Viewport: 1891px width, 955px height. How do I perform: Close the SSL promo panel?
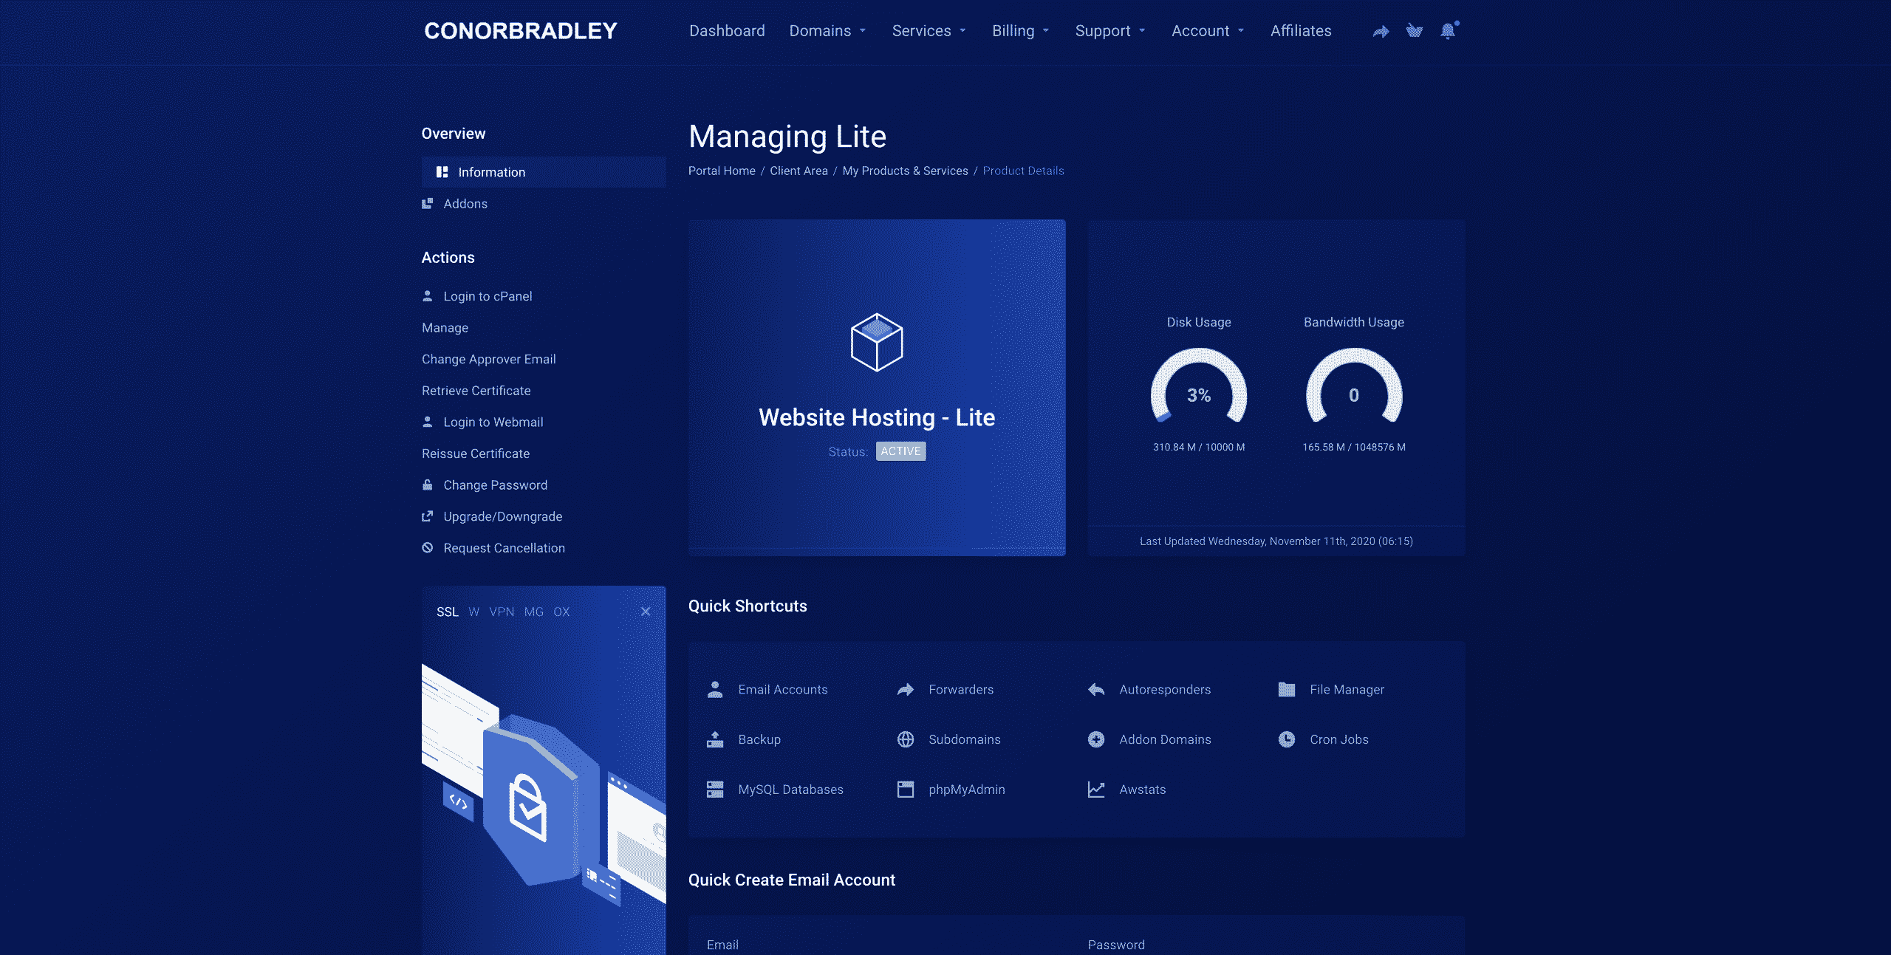coord(646,612)
